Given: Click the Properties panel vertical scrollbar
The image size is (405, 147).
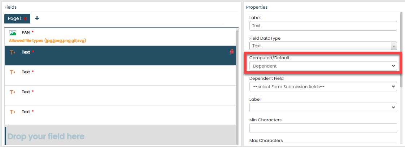Looking at the screenshot, I should (x=401, y=51).
